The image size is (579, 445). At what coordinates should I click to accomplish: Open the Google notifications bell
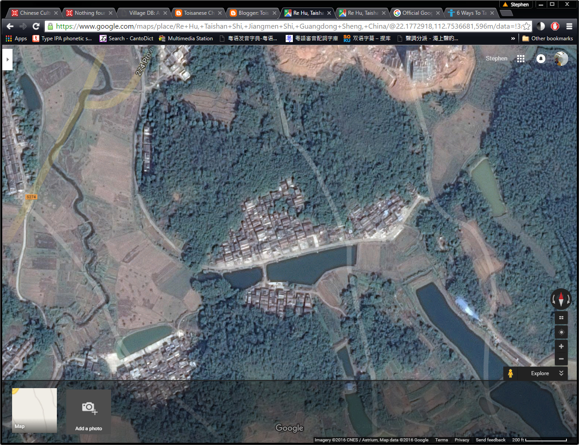[541, 59]
